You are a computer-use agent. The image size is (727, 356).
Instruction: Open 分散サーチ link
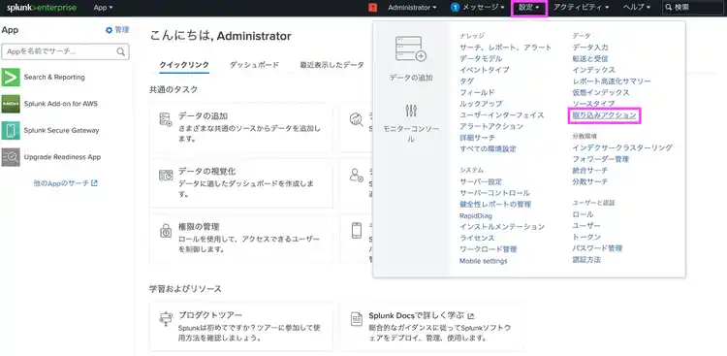tap(590, 181)
